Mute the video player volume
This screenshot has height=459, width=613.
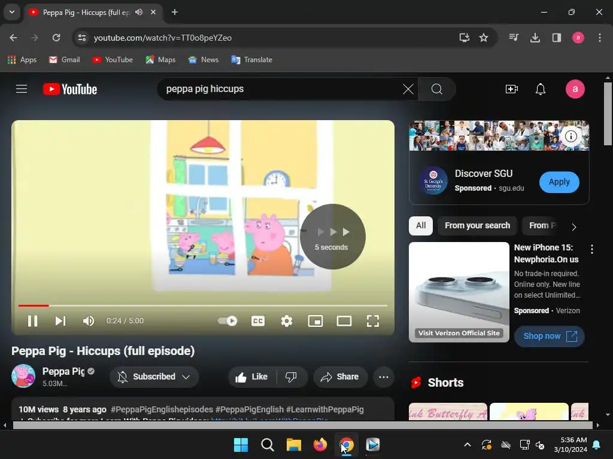[x=89, y=321]
